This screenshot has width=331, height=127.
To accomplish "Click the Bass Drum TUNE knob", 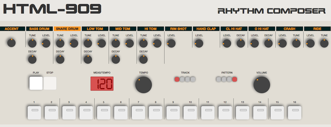I will tap(32, 43).
